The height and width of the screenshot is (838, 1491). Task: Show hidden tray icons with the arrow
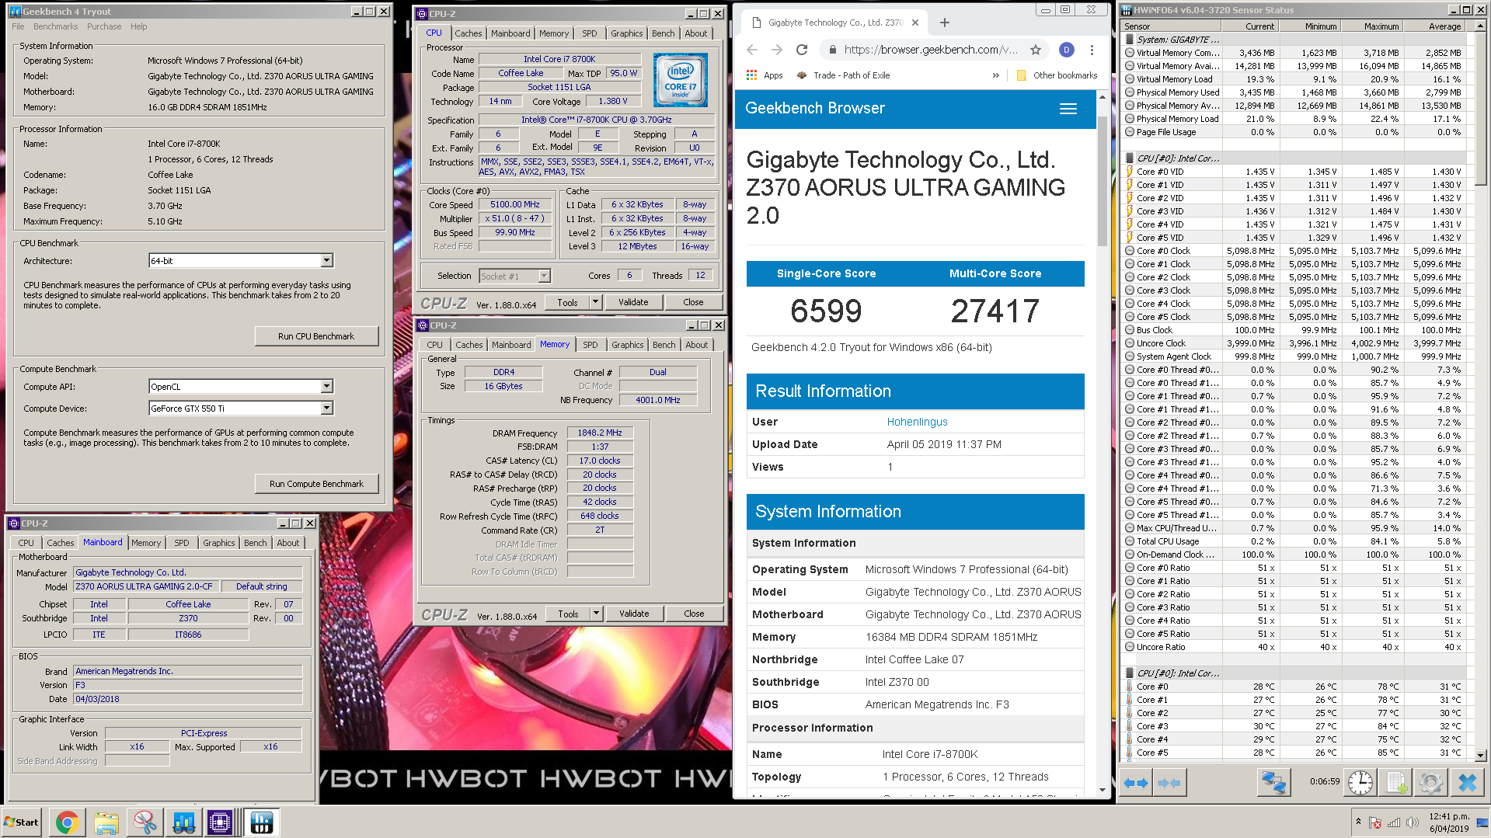click(x=1358, y=821)
